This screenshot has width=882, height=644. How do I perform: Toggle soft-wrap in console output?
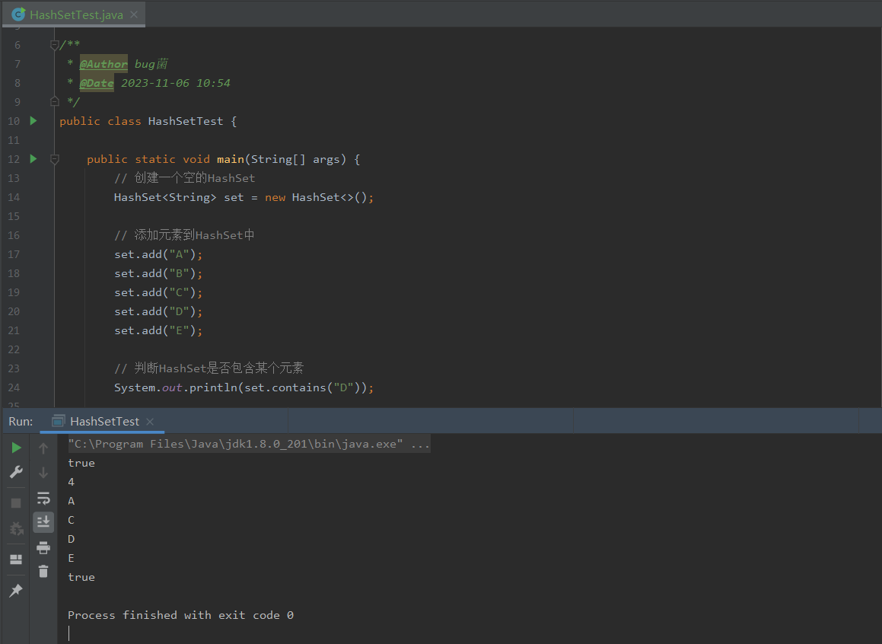(43, 498)
